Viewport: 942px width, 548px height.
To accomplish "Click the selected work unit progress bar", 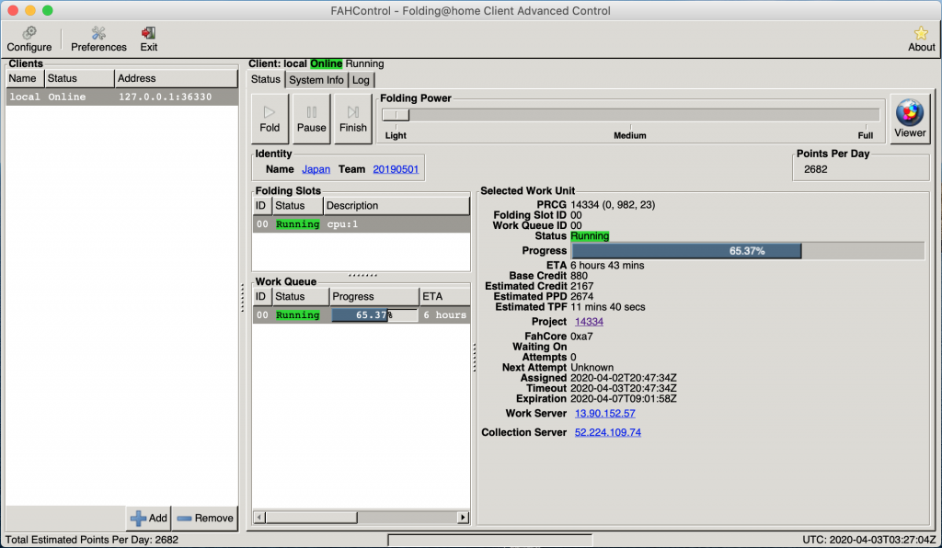I will click(747, 251).
